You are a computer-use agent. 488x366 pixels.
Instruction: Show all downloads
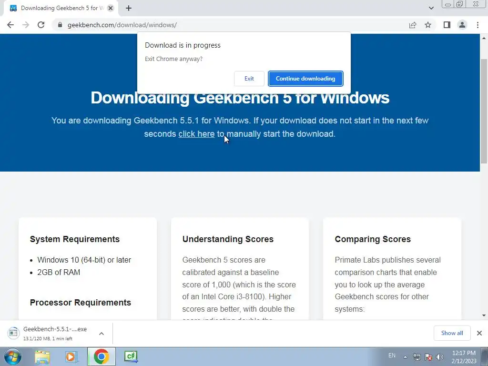452,333
